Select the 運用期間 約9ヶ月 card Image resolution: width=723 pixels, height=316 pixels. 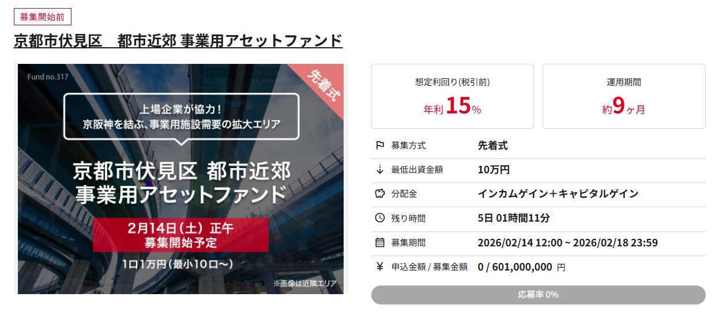click(x=624, y=96)
